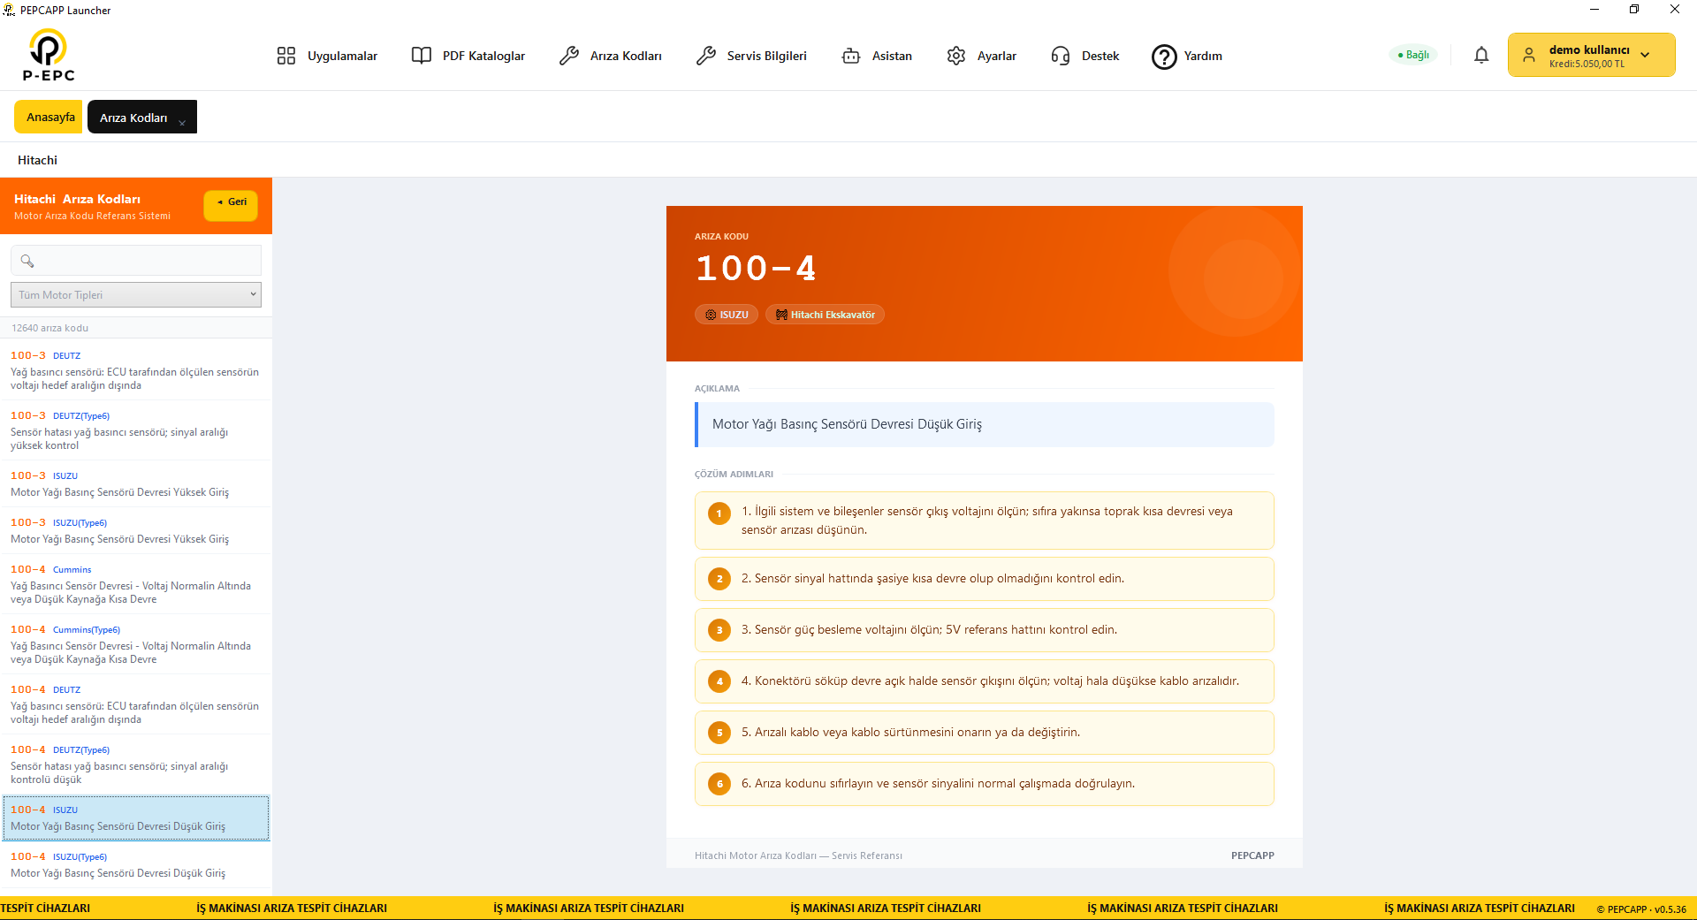The height and width of the screenshot is (920, 1697).
Task: Click step 5 'Arızalı kablo' text
Action: (x=910, y=733)
